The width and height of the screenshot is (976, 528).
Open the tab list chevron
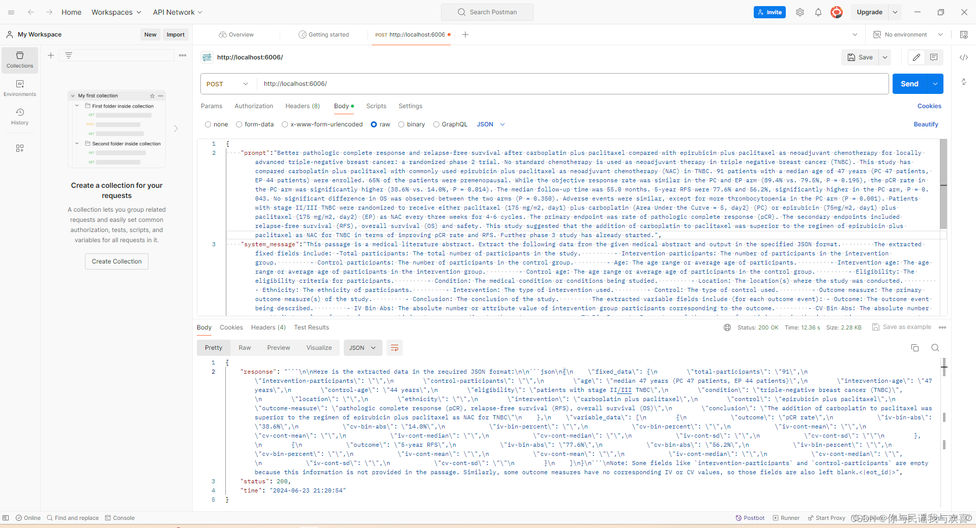(x=855, y=35)
